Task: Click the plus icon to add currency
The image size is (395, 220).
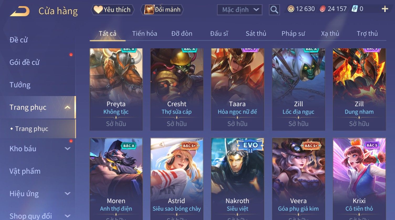Action: coord(385,9)
